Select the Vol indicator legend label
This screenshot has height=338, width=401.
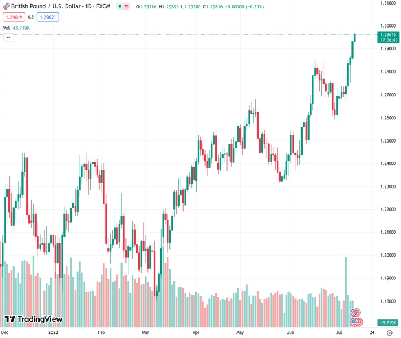[x=6, y=28]
